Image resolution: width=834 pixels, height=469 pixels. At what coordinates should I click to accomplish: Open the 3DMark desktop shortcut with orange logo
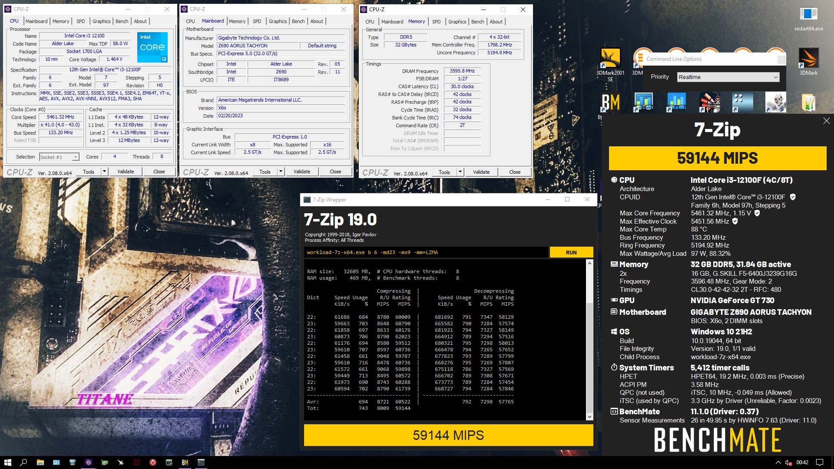tap(808, 62)
